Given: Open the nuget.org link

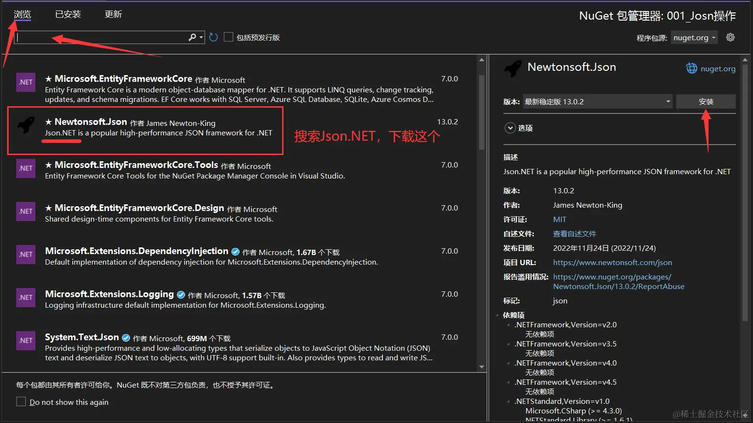Looking at the screenshot, I should click(718, 68).
